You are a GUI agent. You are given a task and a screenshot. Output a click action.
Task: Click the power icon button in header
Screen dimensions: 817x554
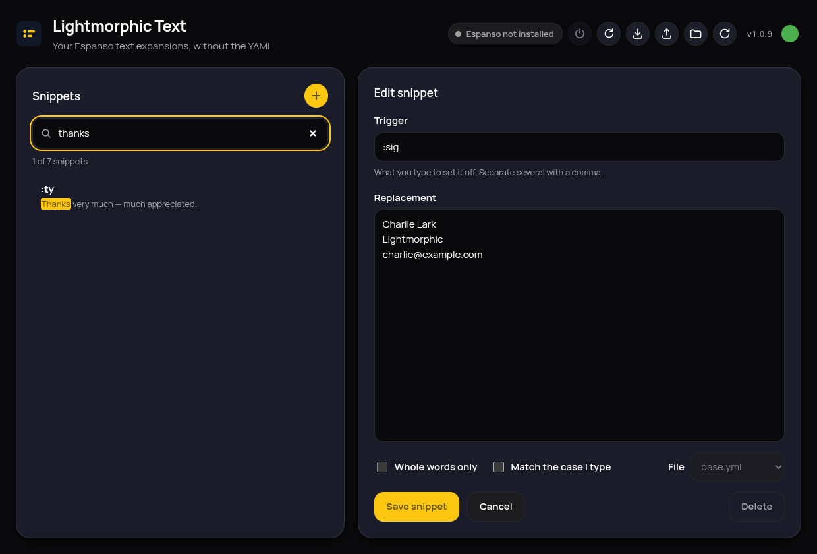(580, 34)
